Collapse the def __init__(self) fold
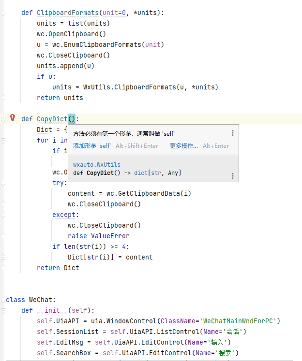 pos(3,311)
